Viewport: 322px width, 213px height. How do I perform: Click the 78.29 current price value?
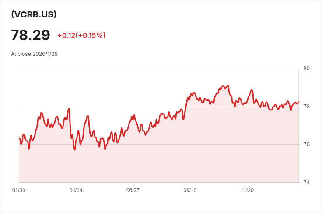(31, 35)
